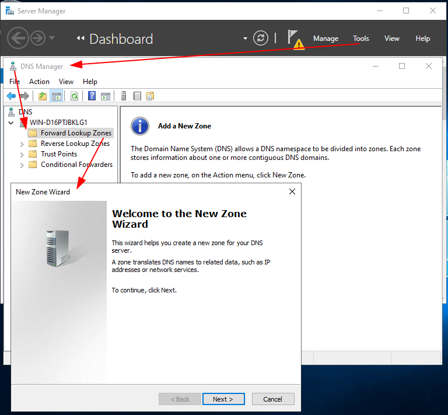The image size is (448, 415).
Task: Open the Manage menu in Server Manager
Action: [325, 39]
